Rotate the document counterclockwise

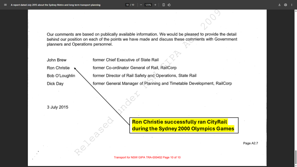coord(169,5)
